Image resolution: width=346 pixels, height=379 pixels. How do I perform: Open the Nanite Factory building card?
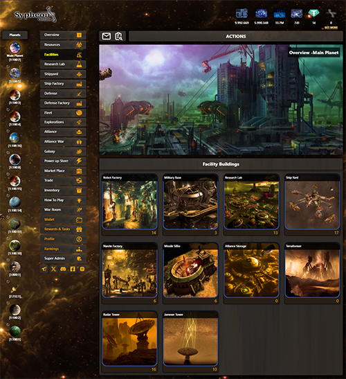click(129, 273)
